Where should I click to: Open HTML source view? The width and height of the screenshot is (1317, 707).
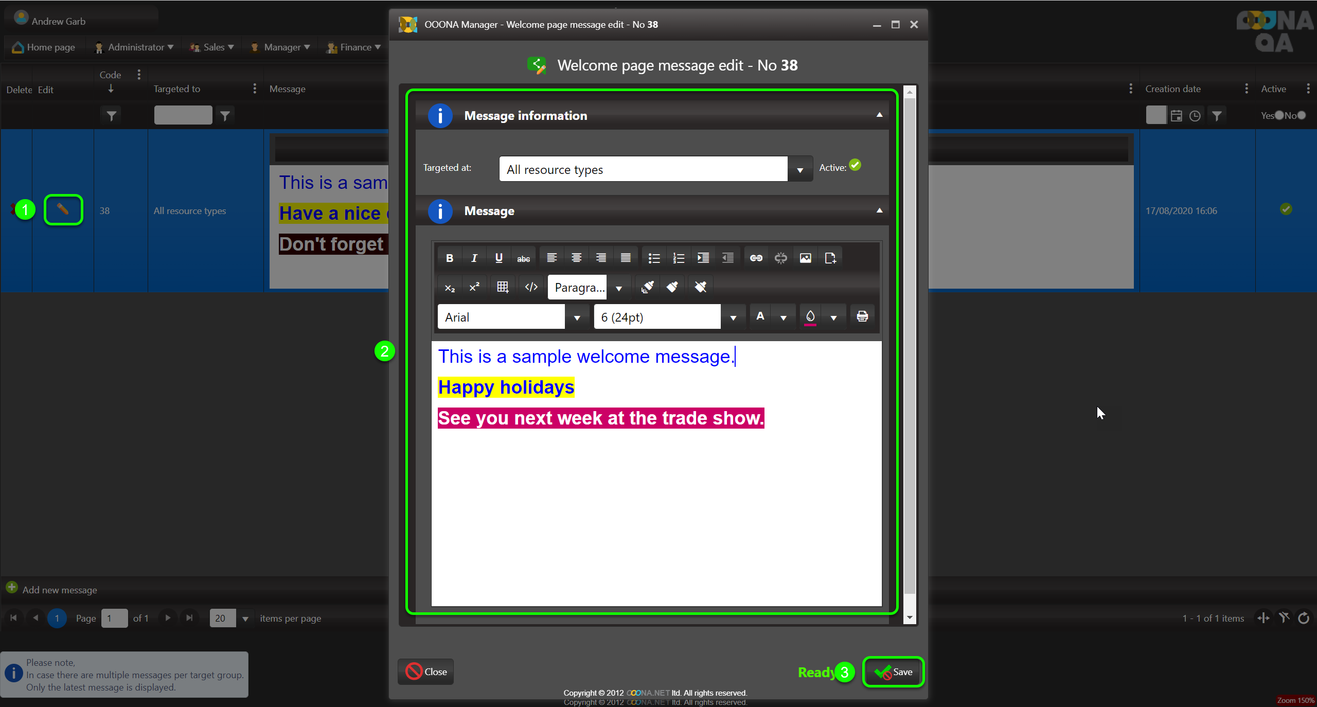(531, 287)
